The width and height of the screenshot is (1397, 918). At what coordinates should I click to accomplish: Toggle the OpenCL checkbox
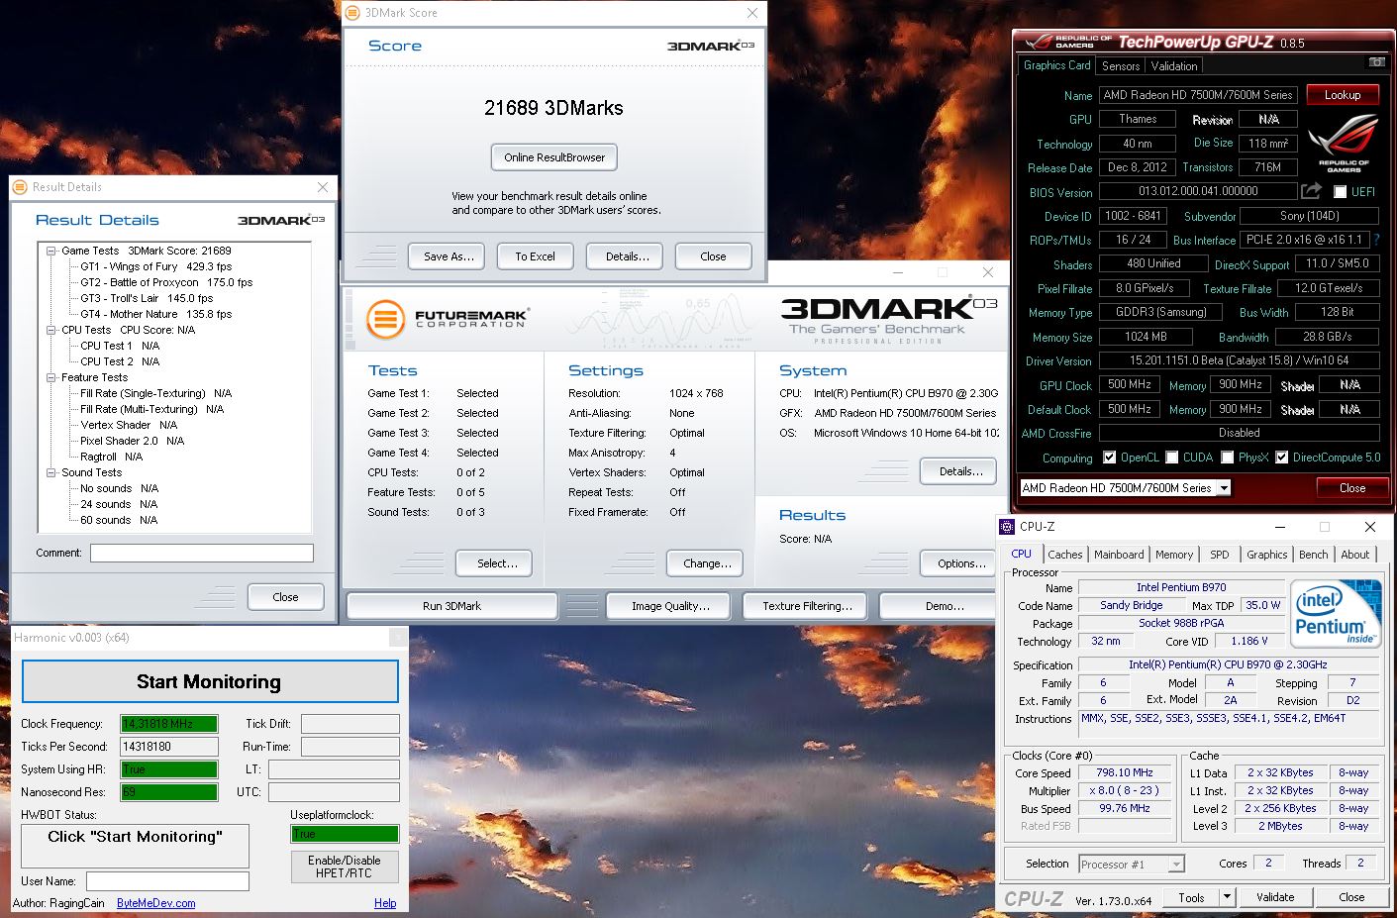tap(1109, 458)
